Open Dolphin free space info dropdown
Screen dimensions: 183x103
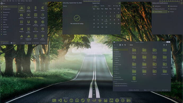(166, 90)
